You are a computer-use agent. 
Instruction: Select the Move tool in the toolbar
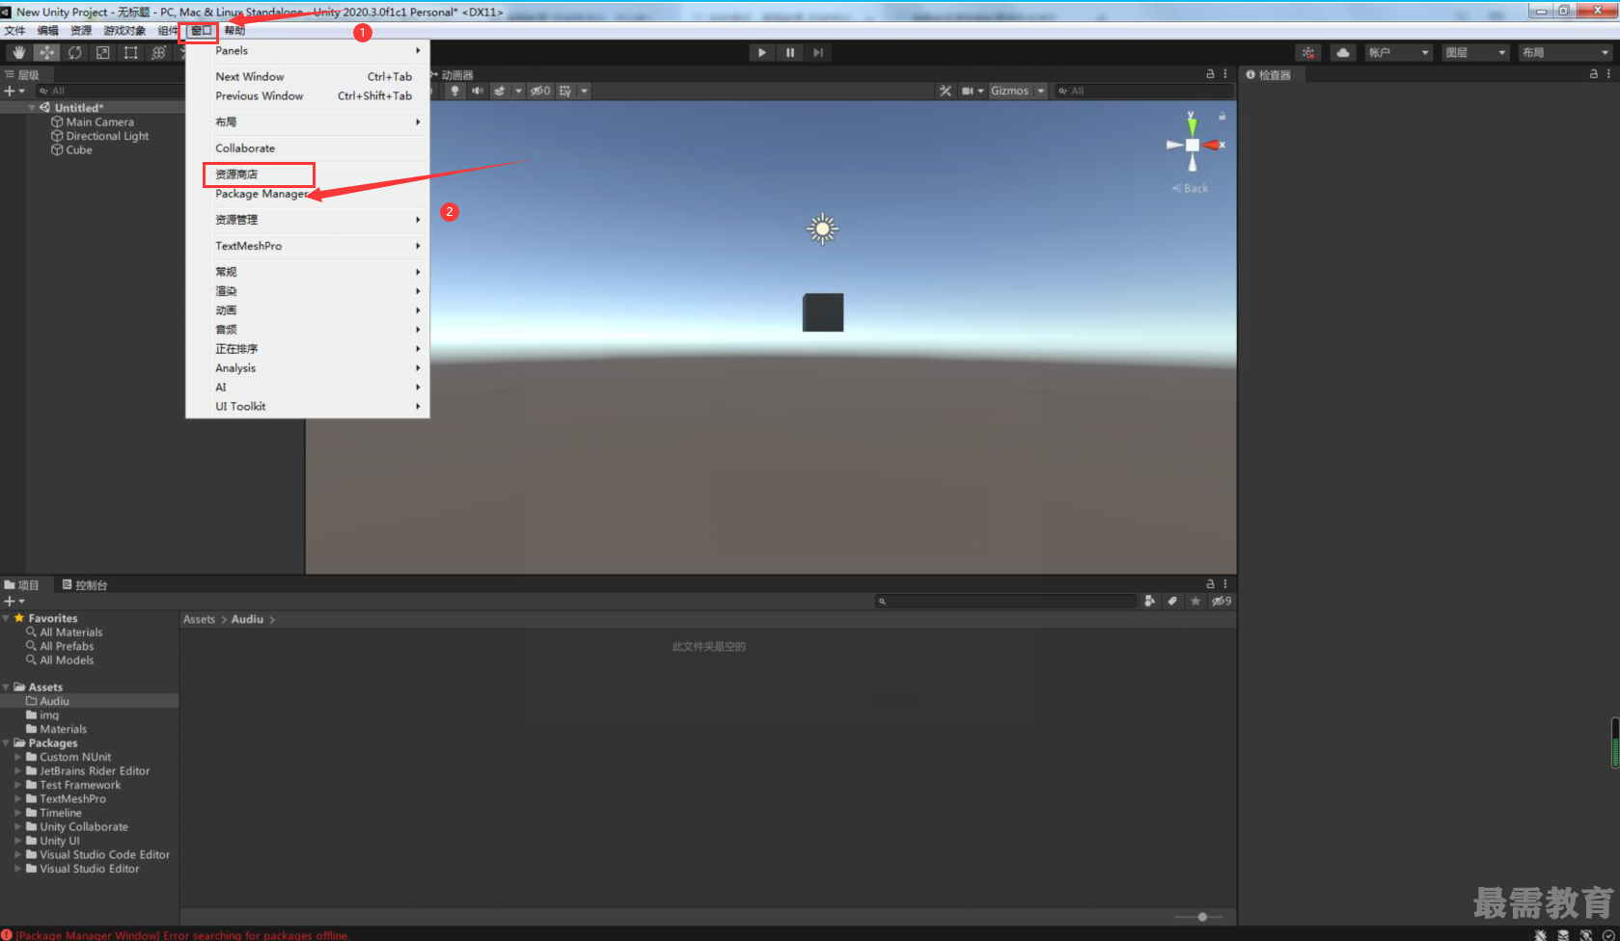click(46, 52)
